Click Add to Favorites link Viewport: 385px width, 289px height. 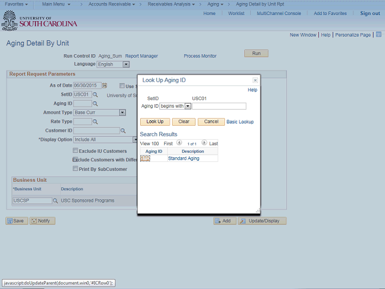pos(330,13)
